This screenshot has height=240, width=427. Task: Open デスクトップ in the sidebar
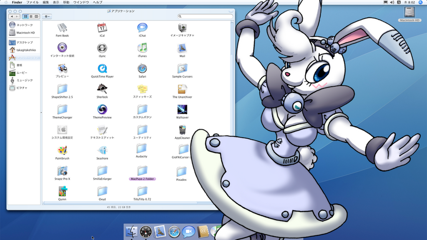(x=24, y=42)
